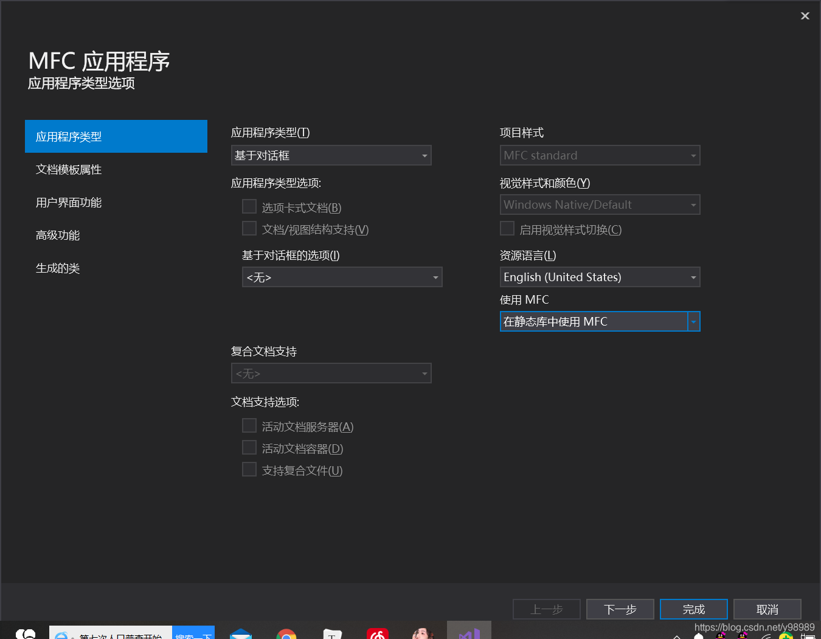Expand the 使用 MFC dropdown with its arrow button
This screenshot has height=639, width=821.
click(693, 321)
